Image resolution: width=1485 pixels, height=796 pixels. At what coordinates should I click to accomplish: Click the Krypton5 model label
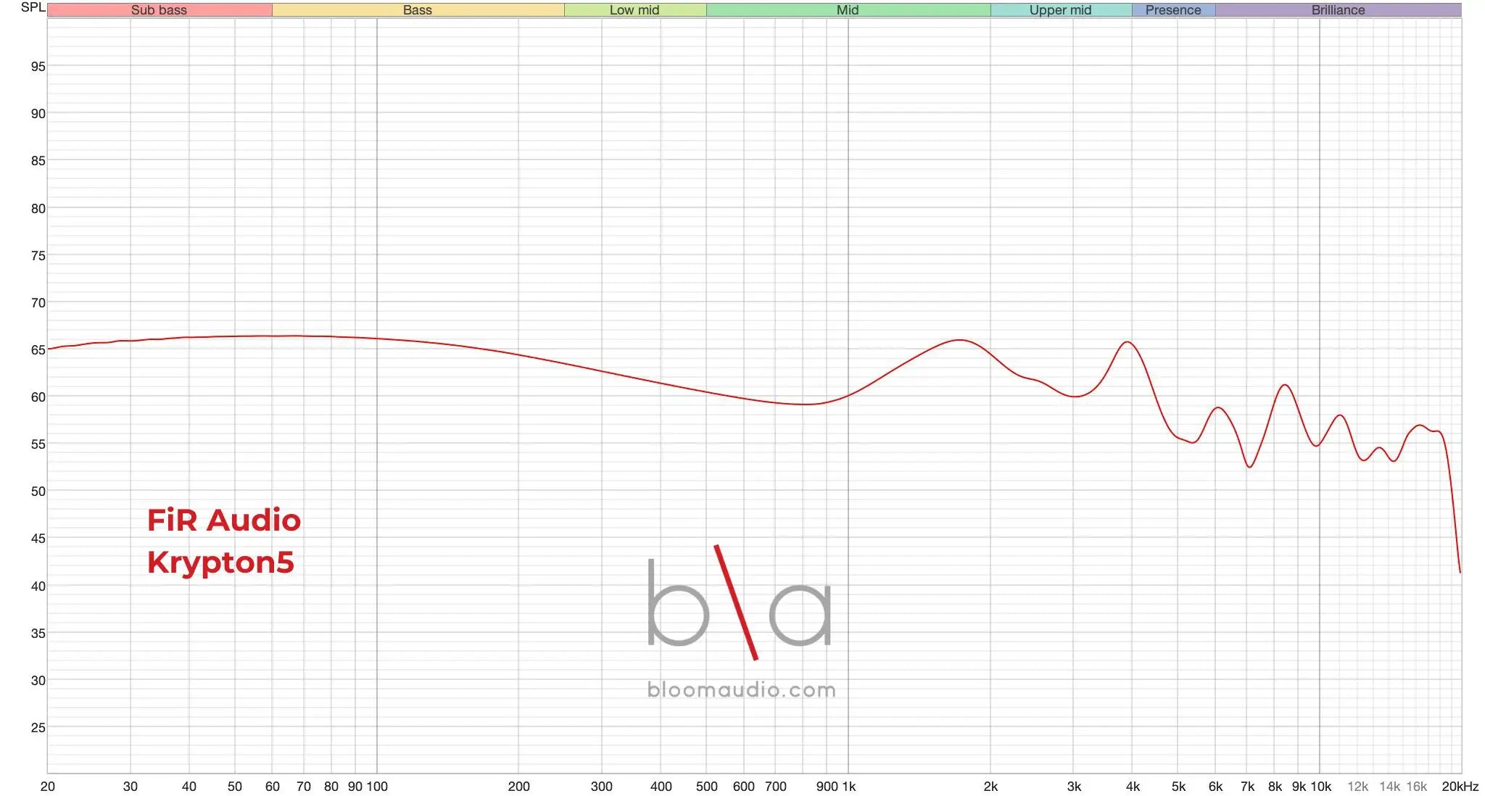(220, 562)
